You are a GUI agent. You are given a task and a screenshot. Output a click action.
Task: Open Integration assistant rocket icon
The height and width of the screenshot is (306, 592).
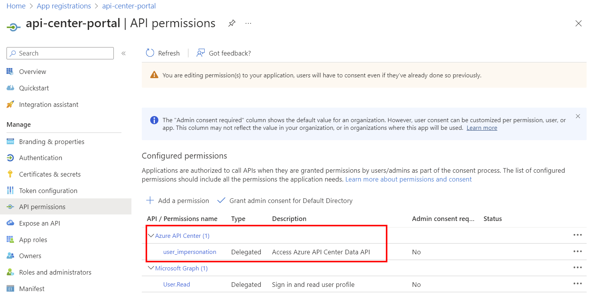(x=10, y=105)
